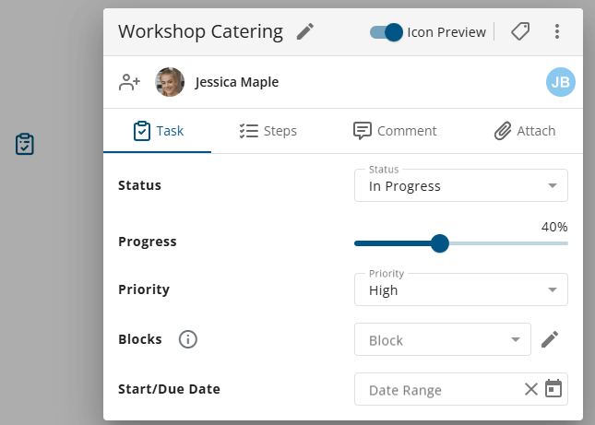This screenshot has width=595, height=425.
Task: Toggle the Icon Preview switch
Action: click(386, 32)
